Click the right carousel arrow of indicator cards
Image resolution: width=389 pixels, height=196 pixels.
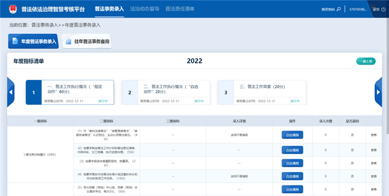[378, 92]
